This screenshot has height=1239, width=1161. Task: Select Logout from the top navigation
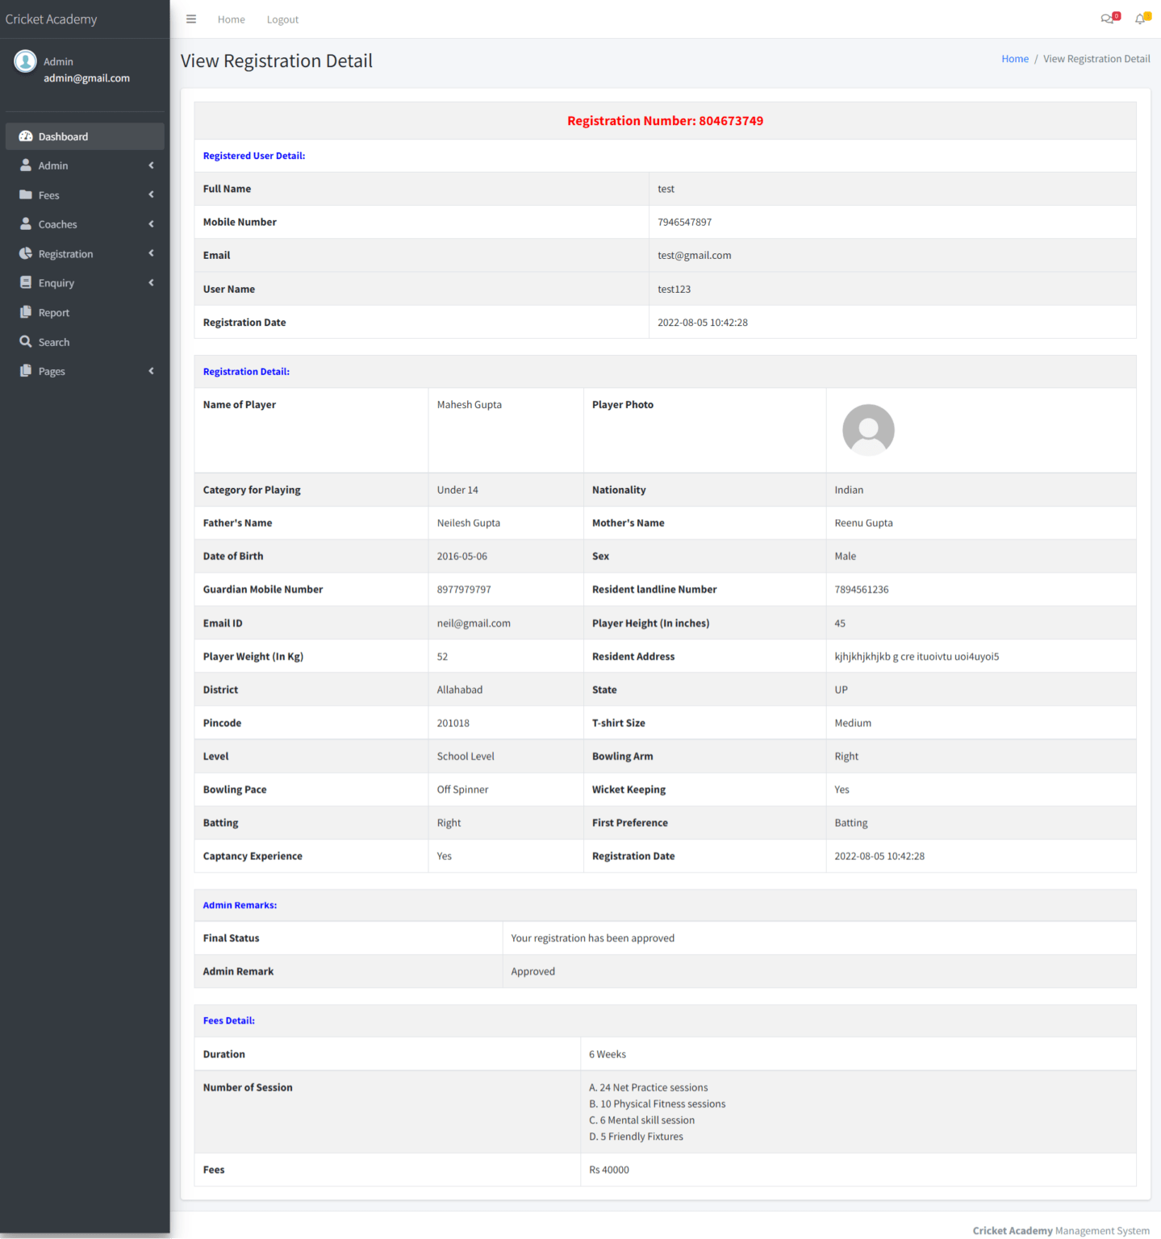pyautogui.click(x=282, y=19)
